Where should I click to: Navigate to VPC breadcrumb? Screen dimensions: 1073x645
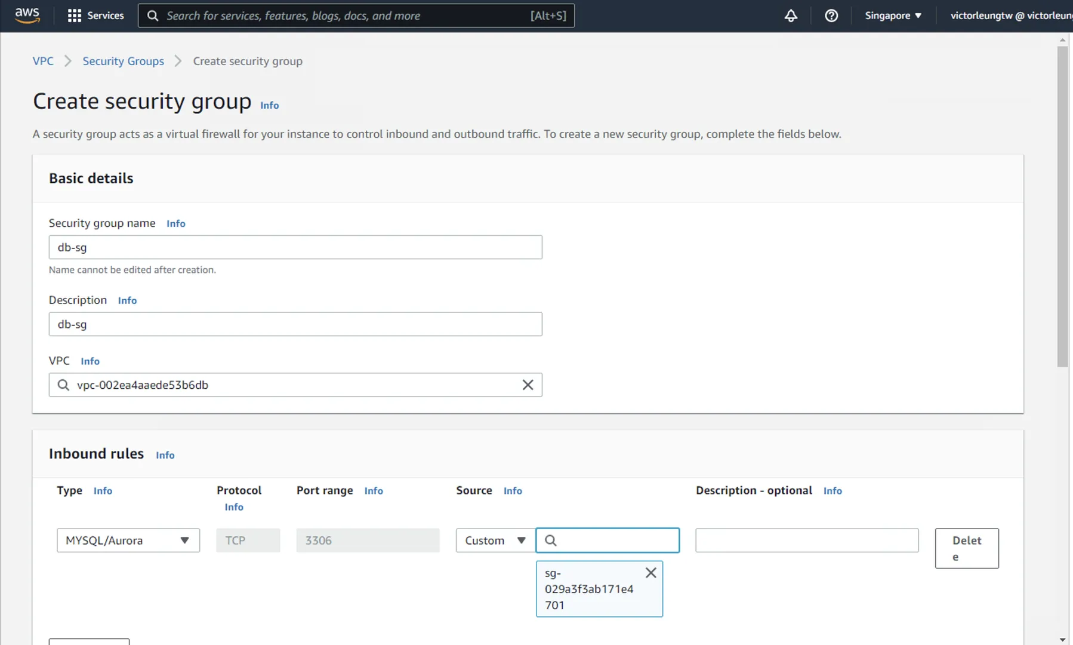click(43, 61)
